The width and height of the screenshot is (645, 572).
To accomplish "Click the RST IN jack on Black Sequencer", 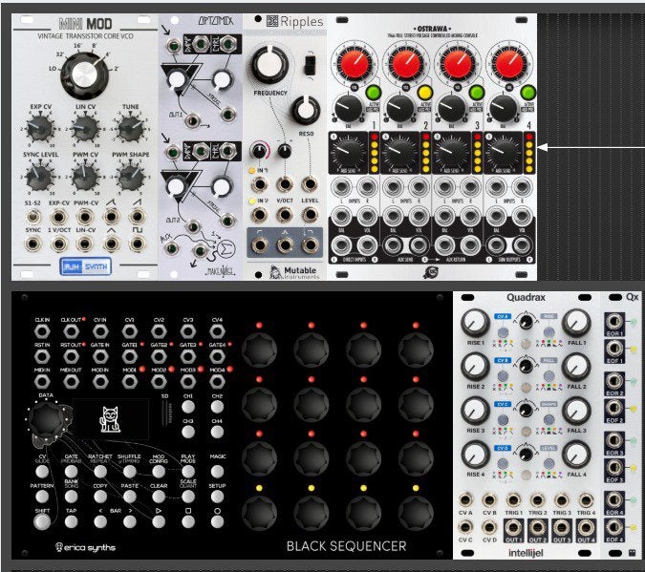I will click(42, 356).
